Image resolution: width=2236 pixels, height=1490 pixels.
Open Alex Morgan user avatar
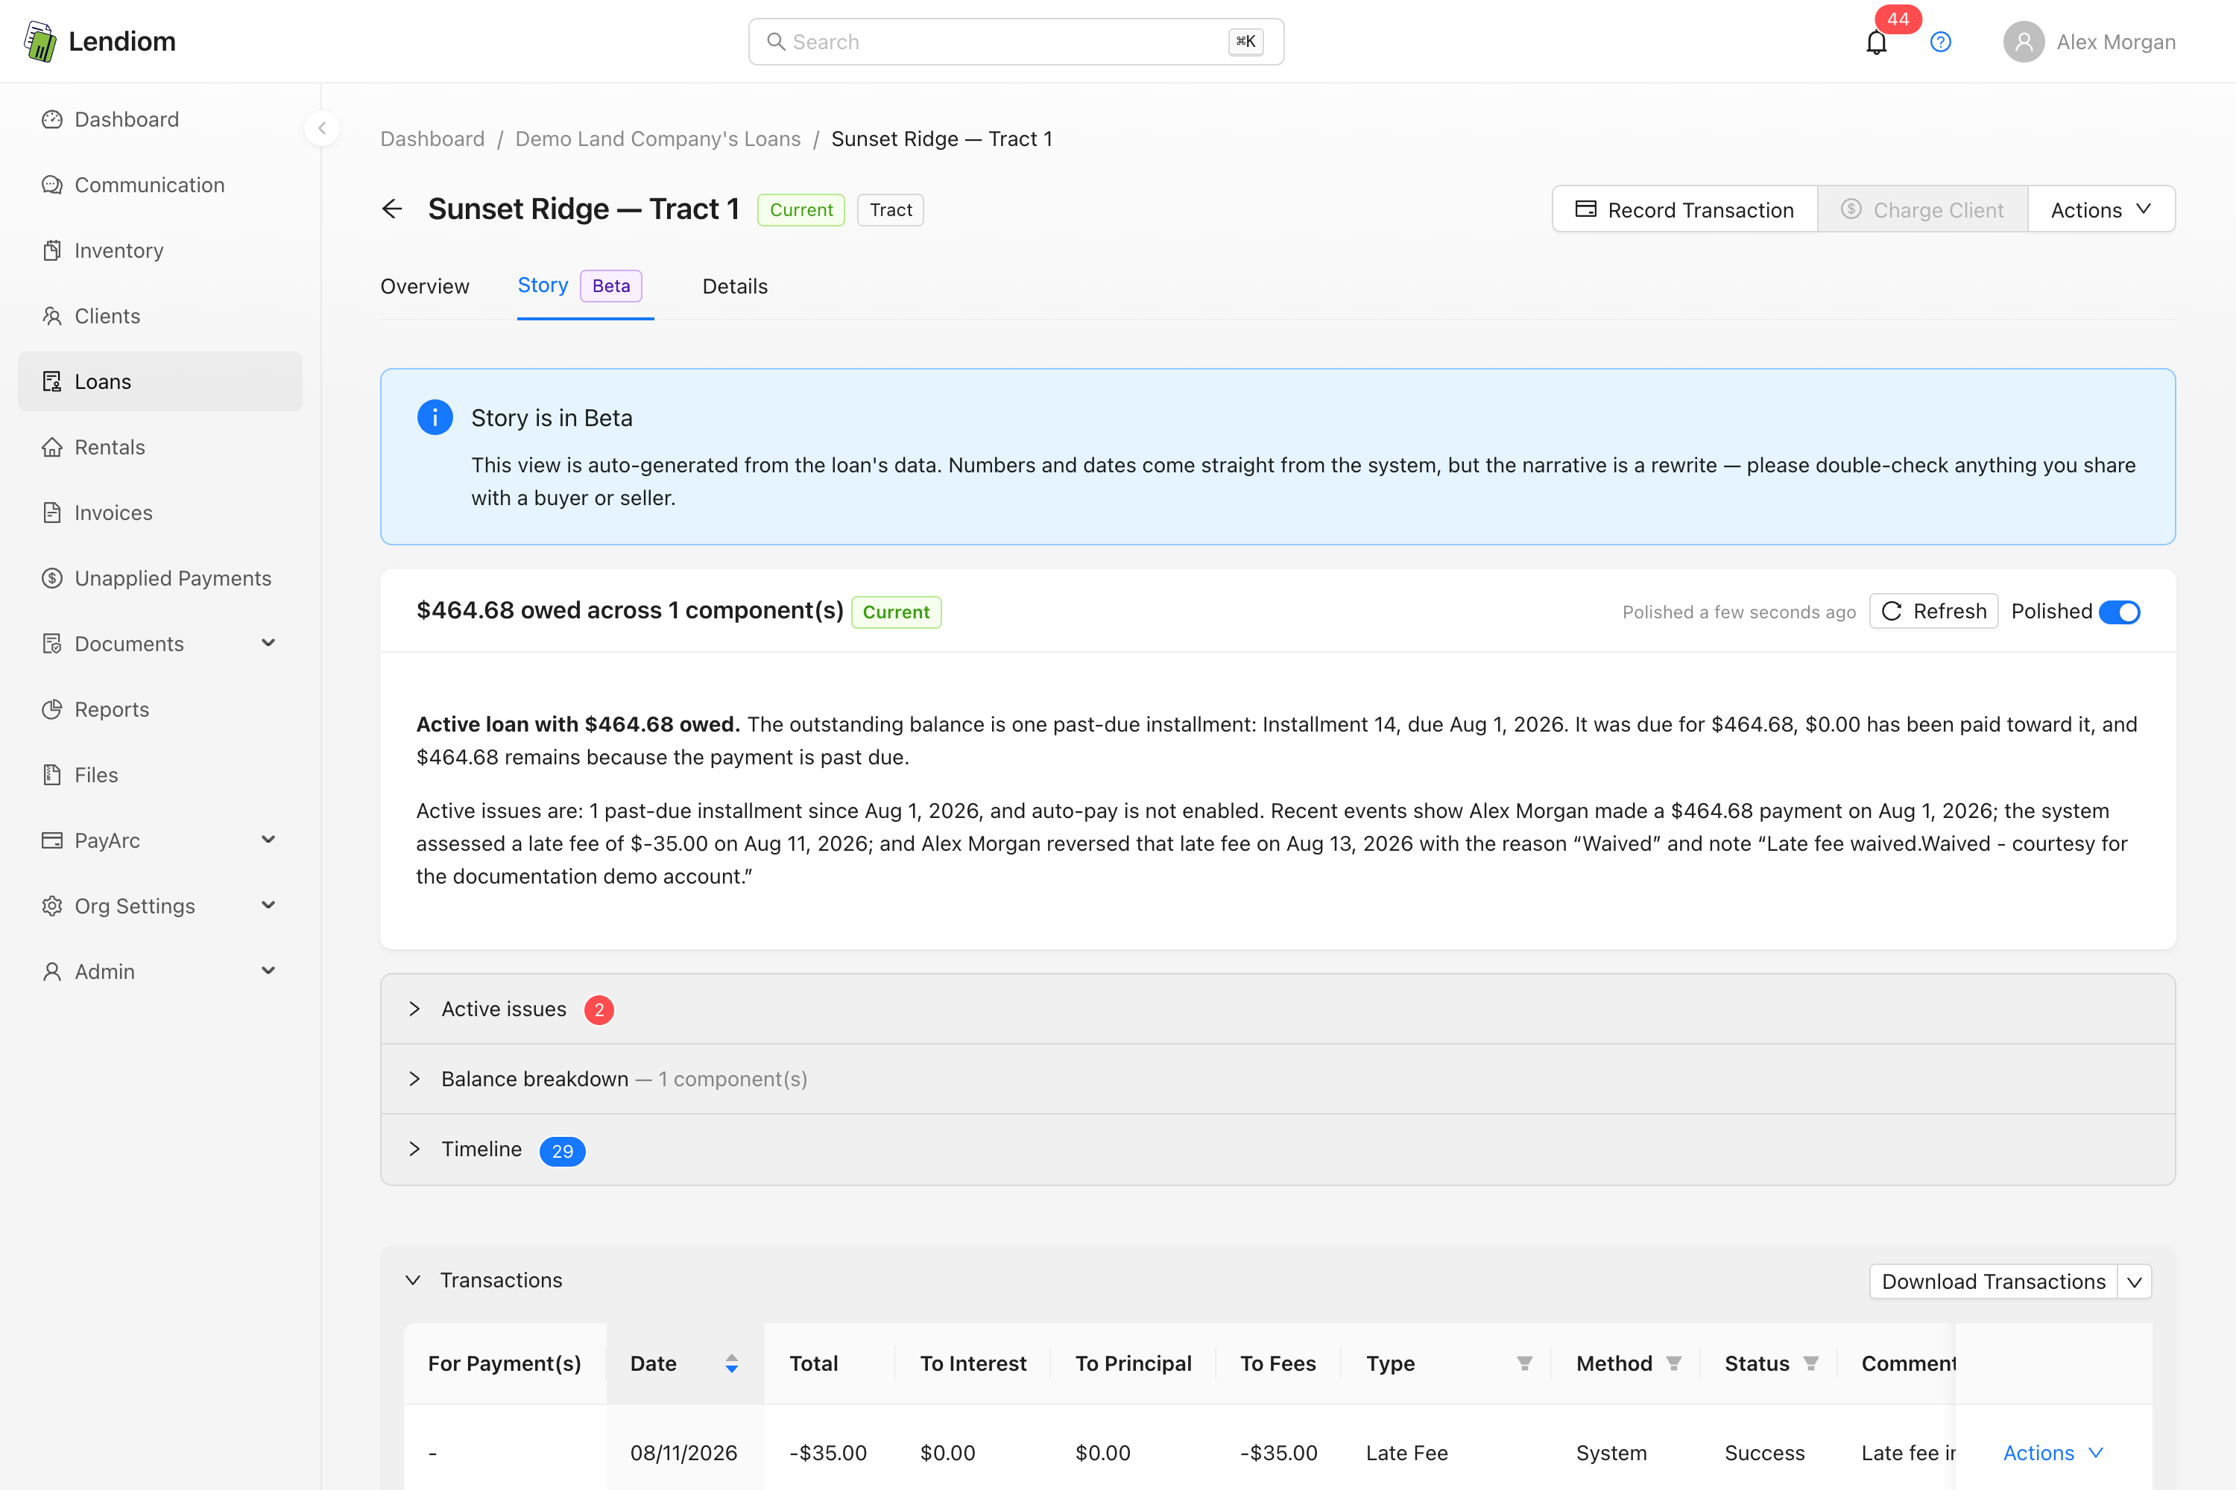(x=2023, y=42)
